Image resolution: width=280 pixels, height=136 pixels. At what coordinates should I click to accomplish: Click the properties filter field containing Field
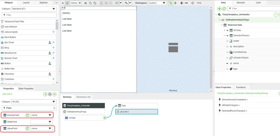coord(29,108)
